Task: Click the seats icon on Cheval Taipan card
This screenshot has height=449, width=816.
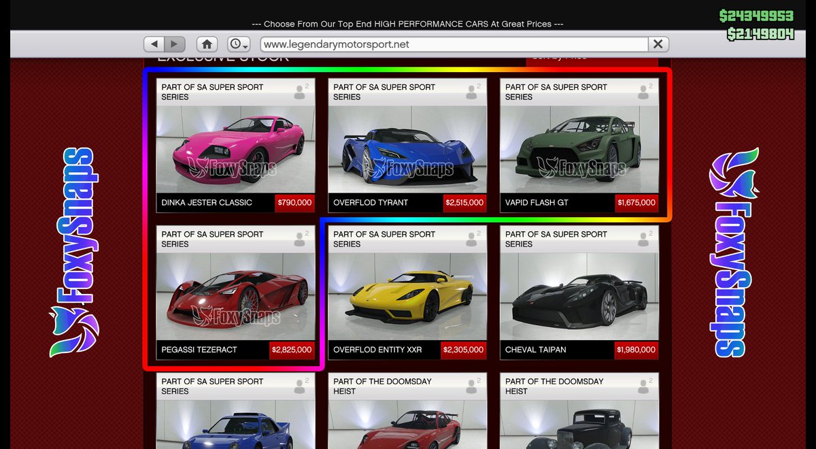Action: (645, 239)
